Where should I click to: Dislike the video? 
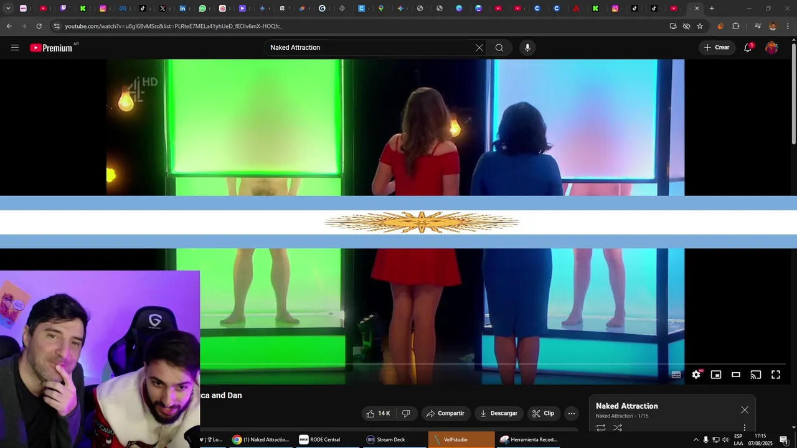coord(407,413)
